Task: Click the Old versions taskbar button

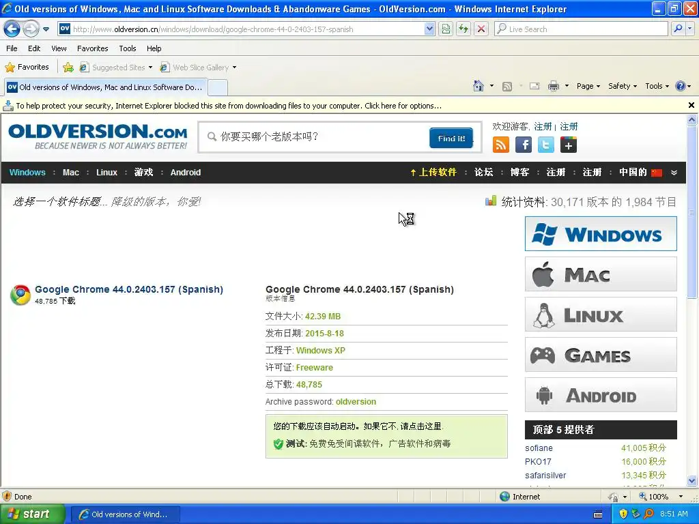Action: 126,514
